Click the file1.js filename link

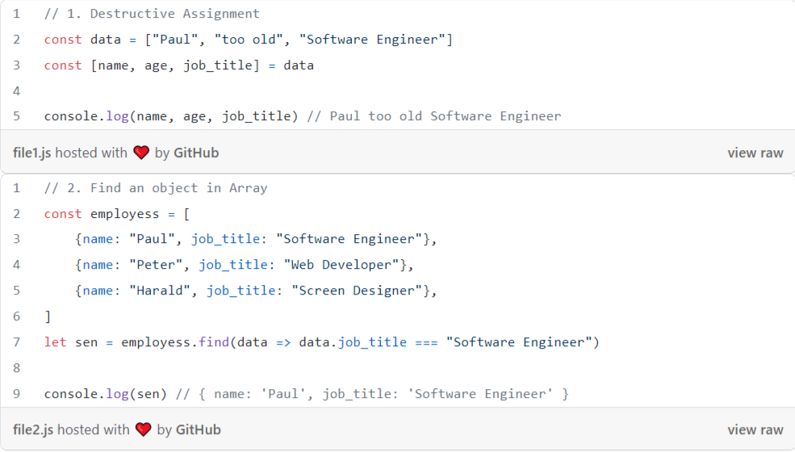click(31, 153)
